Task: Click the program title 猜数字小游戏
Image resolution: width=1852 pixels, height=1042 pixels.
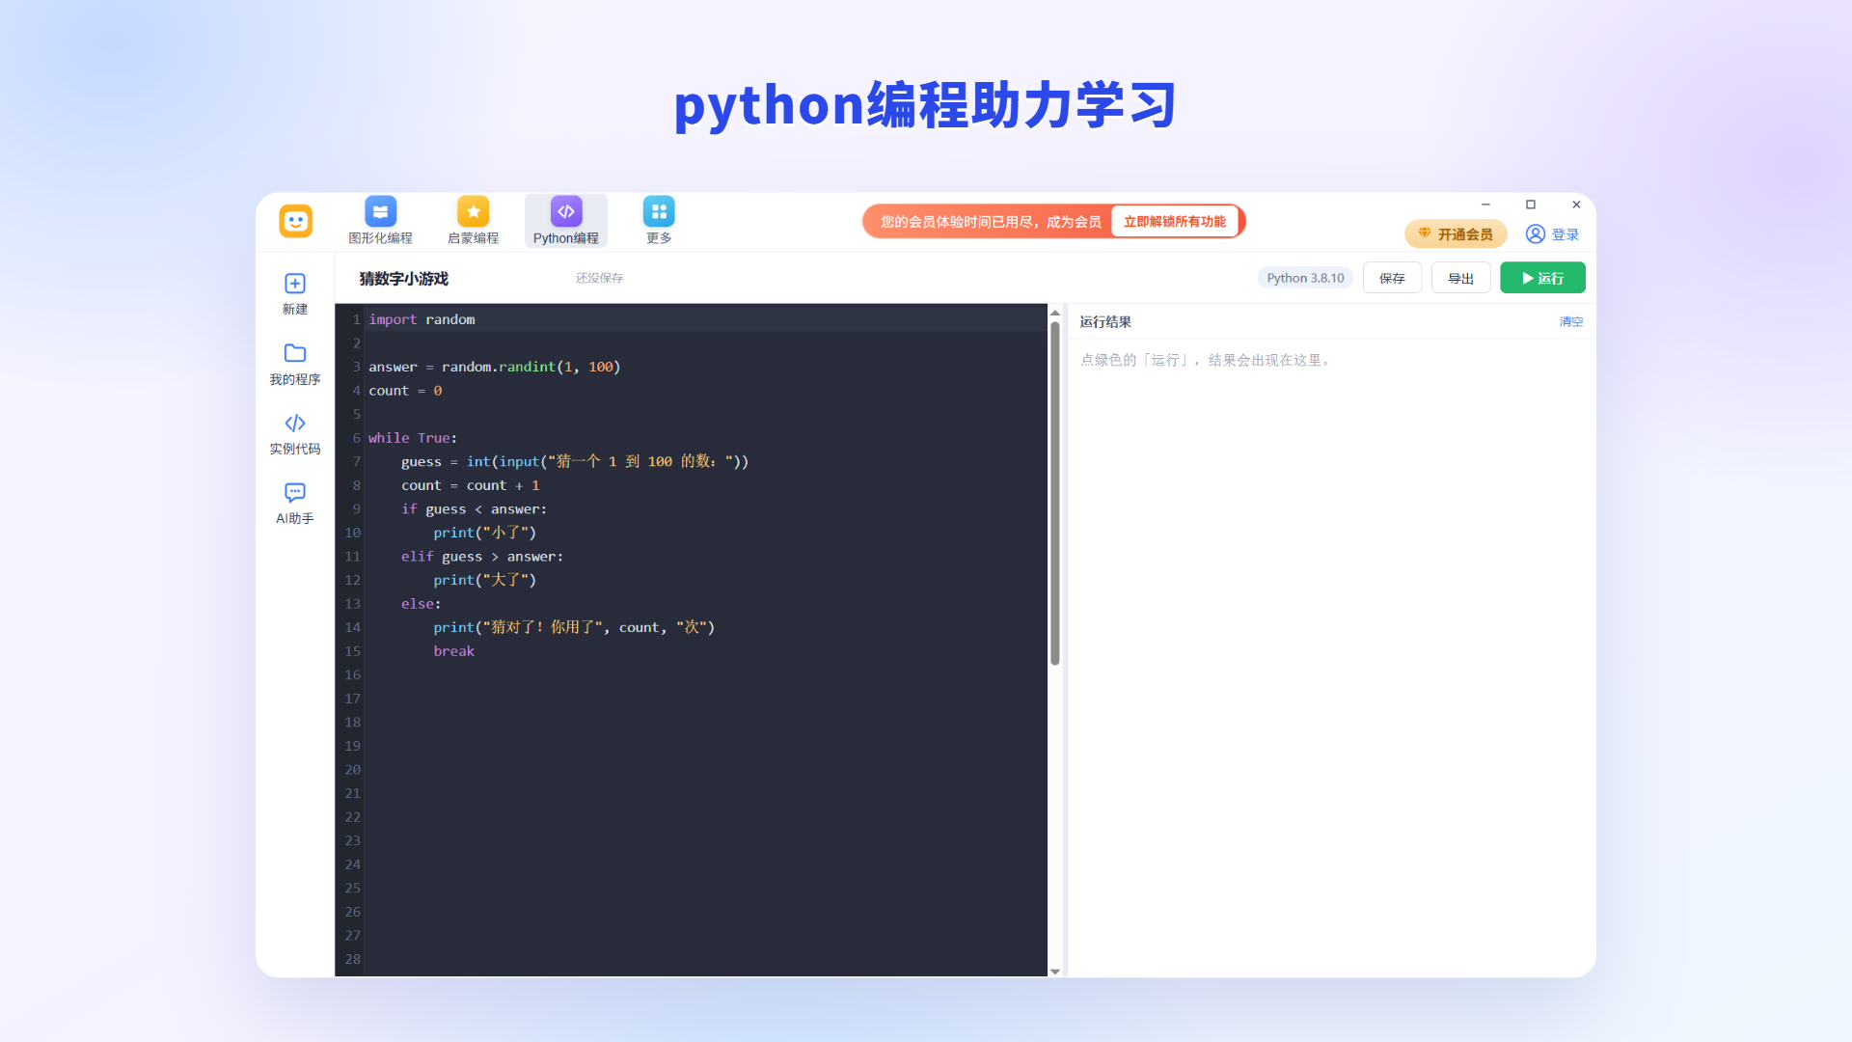Action: (x=404, y=279)
